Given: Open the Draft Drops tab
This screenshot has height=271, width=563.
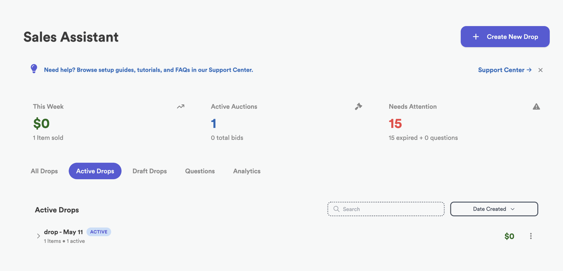Looking at the screenshot, I should pos(150,171).
